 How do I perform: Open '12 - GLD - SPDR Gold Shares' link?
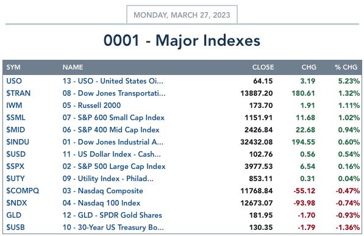(x=112, y=215)
